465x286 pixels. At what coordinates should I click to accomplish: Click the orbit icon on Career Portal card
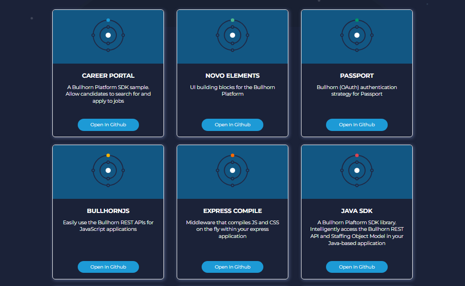click(x=108, y=35)
